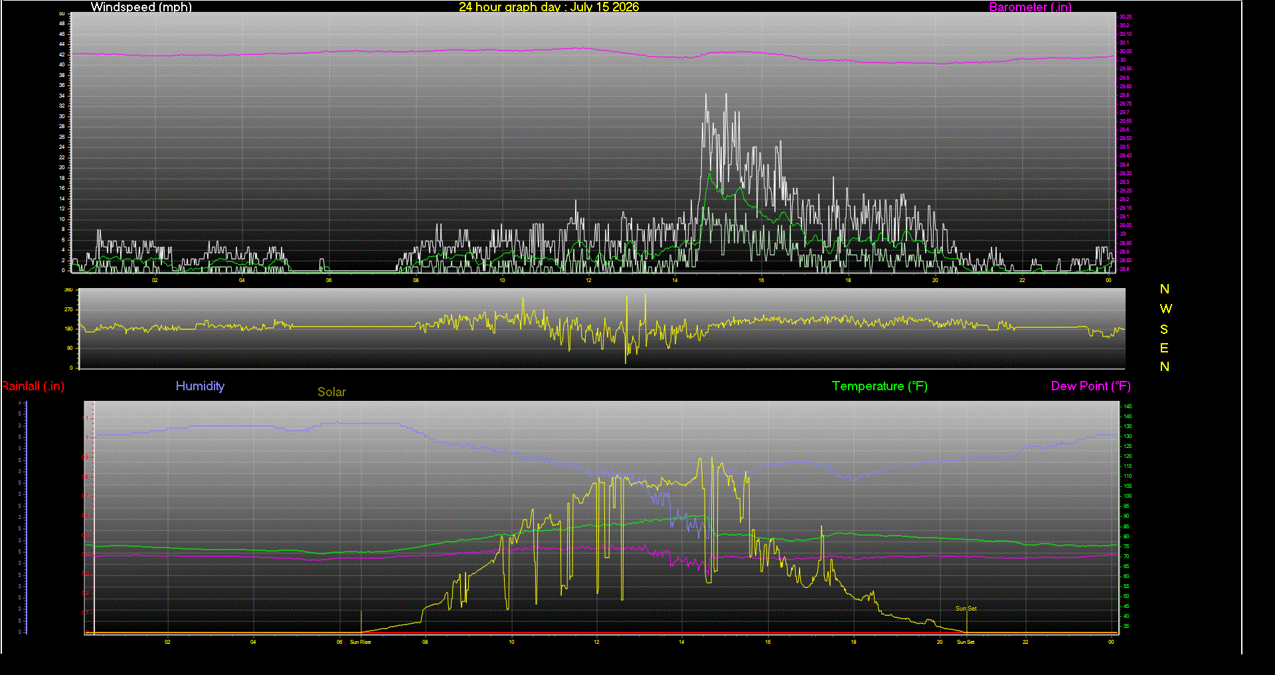Click the "N" direction letter above "W"
This screenshot has height=675, width=1275.
pos(1165,289)
